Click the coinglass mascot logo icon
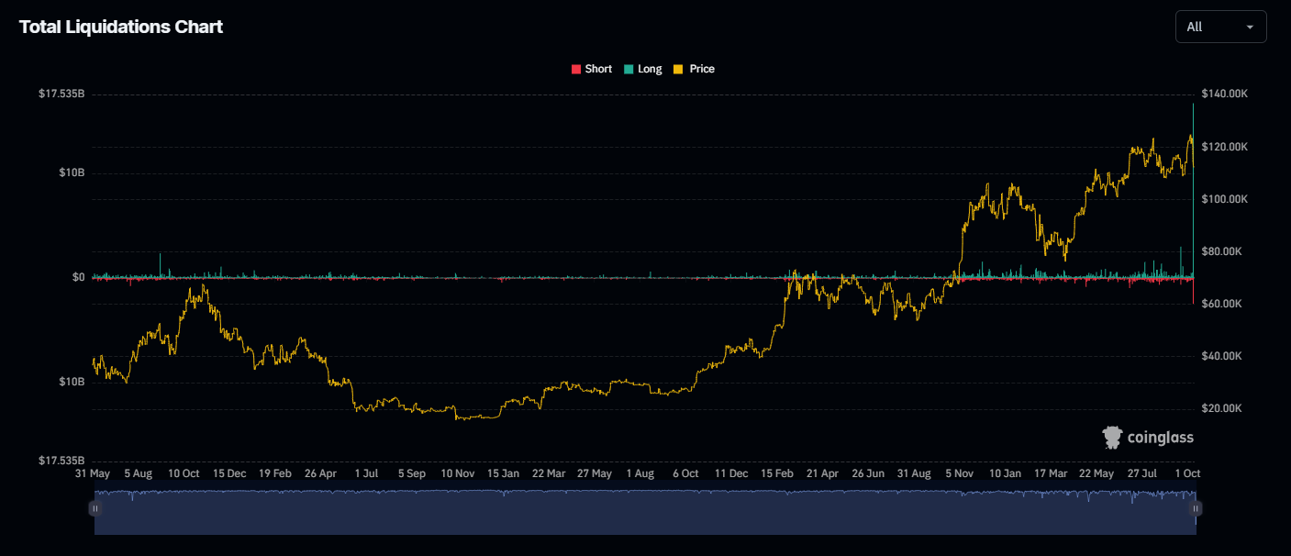1291x556 pixels. click(x=1113, y=438)
